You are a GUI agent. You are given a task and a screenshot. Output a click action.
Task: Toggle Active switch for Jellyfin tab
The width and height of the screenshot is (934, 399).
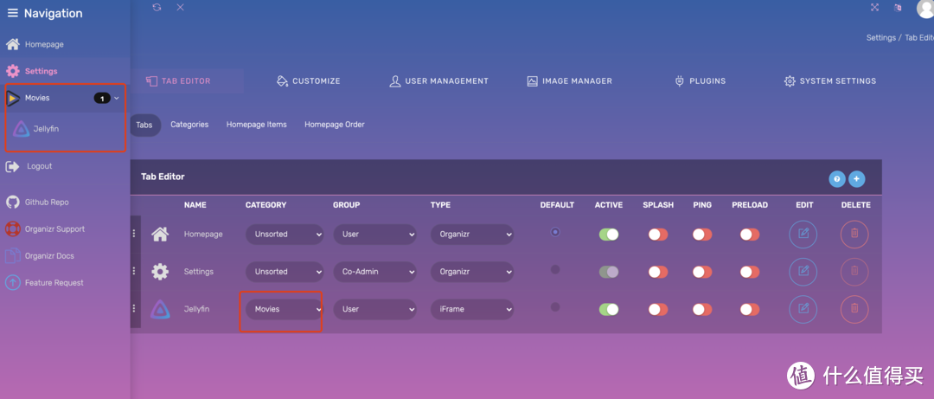click(609, 309)
